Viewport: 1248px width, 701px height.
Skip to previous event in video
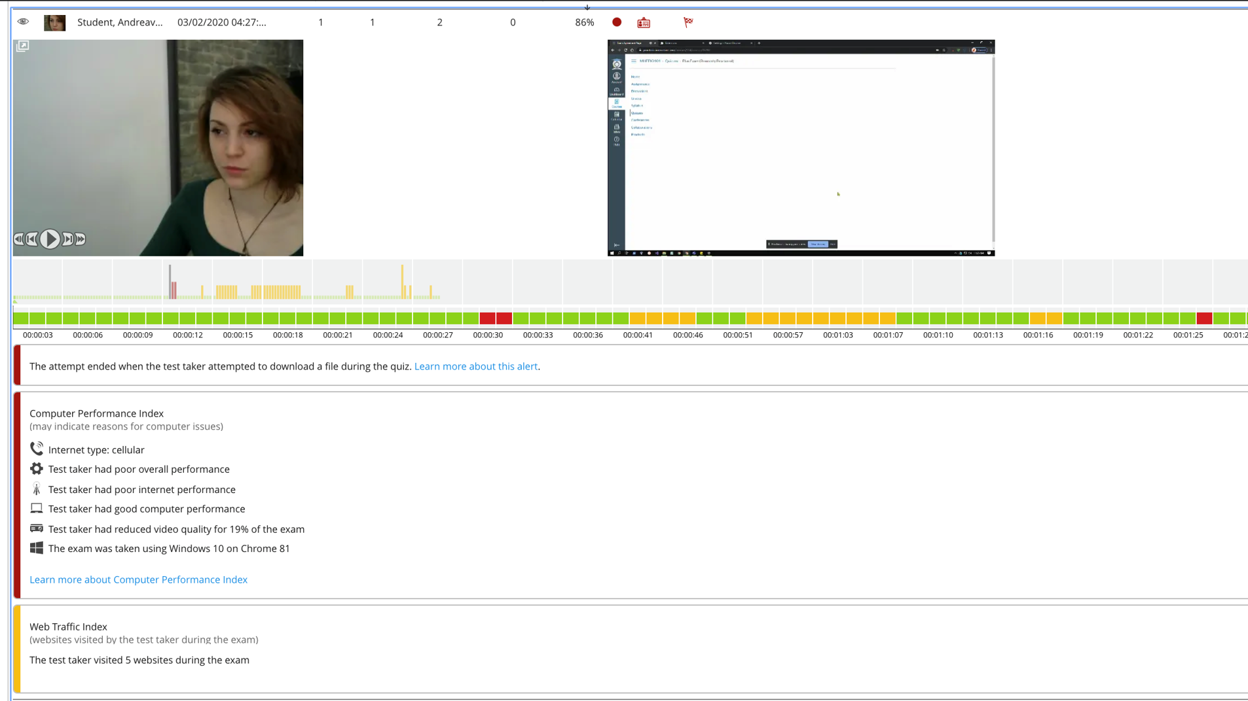point(32,239)
